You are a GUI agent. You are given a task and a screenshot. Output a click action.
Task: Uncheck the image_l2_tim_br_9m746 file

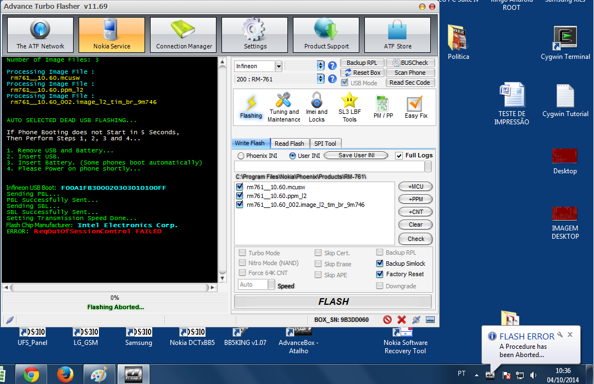[240, 205]
